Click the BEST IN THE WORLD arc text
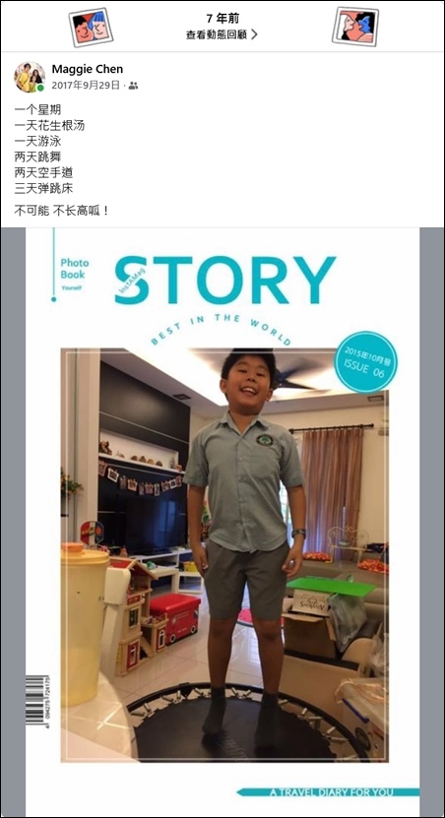445x818 pixels. (x=221, y=329)
